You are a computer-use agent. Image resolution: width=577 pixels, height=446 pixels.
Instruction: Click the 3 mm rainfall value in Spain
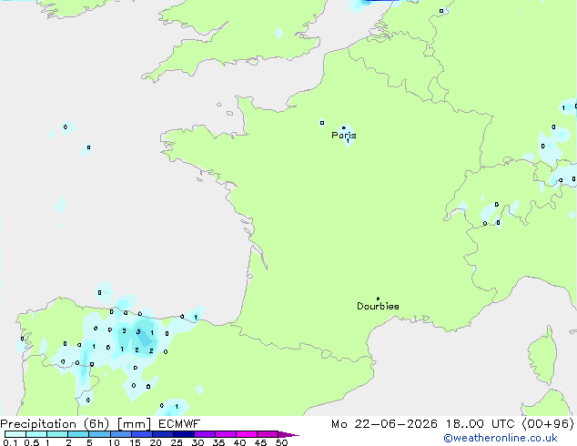point(138,331)
